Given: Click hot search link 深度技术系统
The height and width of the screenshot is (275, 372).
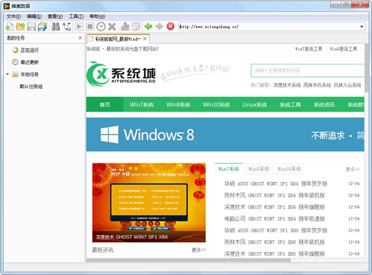Looking at the screenshot, I should 287,85.
